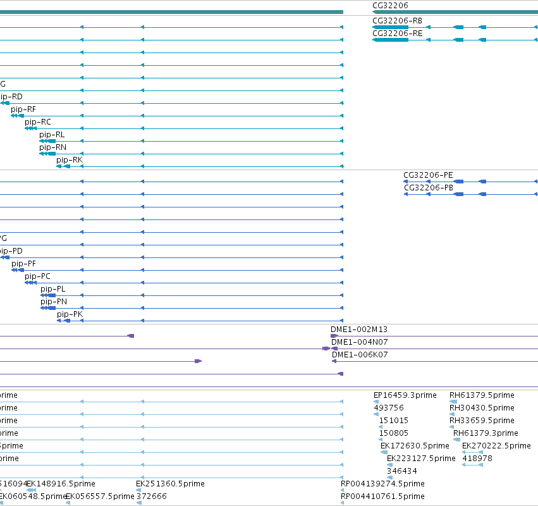Select the 493756 EST label

pos(389,408)
